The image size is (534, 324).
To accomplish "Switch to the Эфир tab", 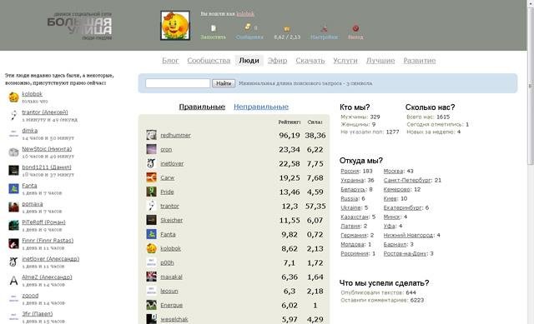I will pyautogui.click(x=277, y=61).
